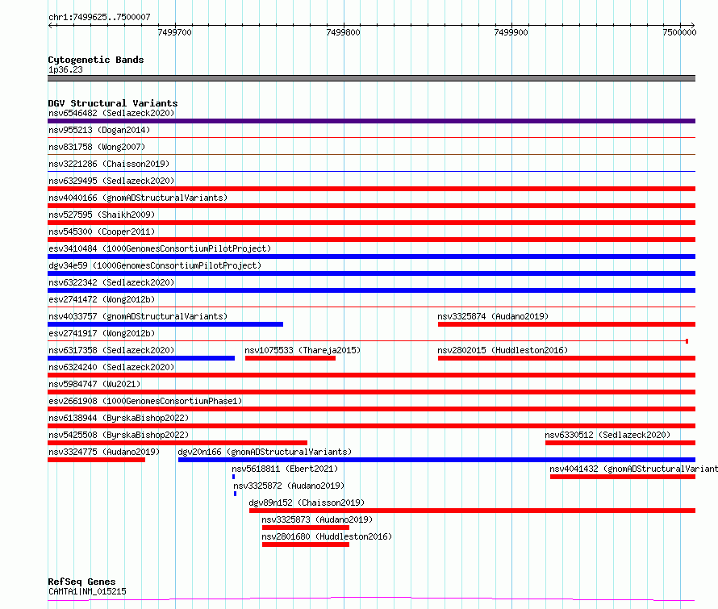
Task: Select the purple nsv6546482 variant bar
Action: coord(371,121)
